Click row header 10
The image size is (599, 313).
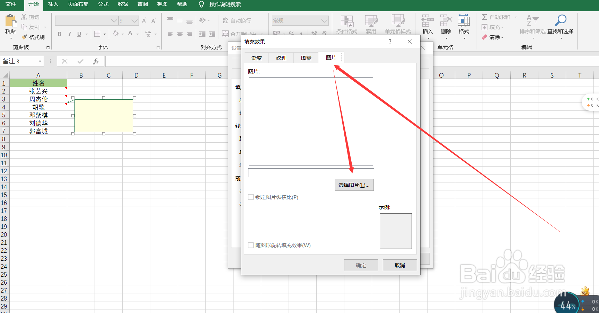tap(4, 155)
